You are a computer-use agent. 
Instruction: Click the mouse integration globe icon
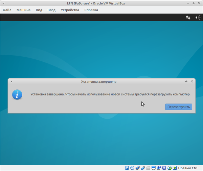coord(170,168)
